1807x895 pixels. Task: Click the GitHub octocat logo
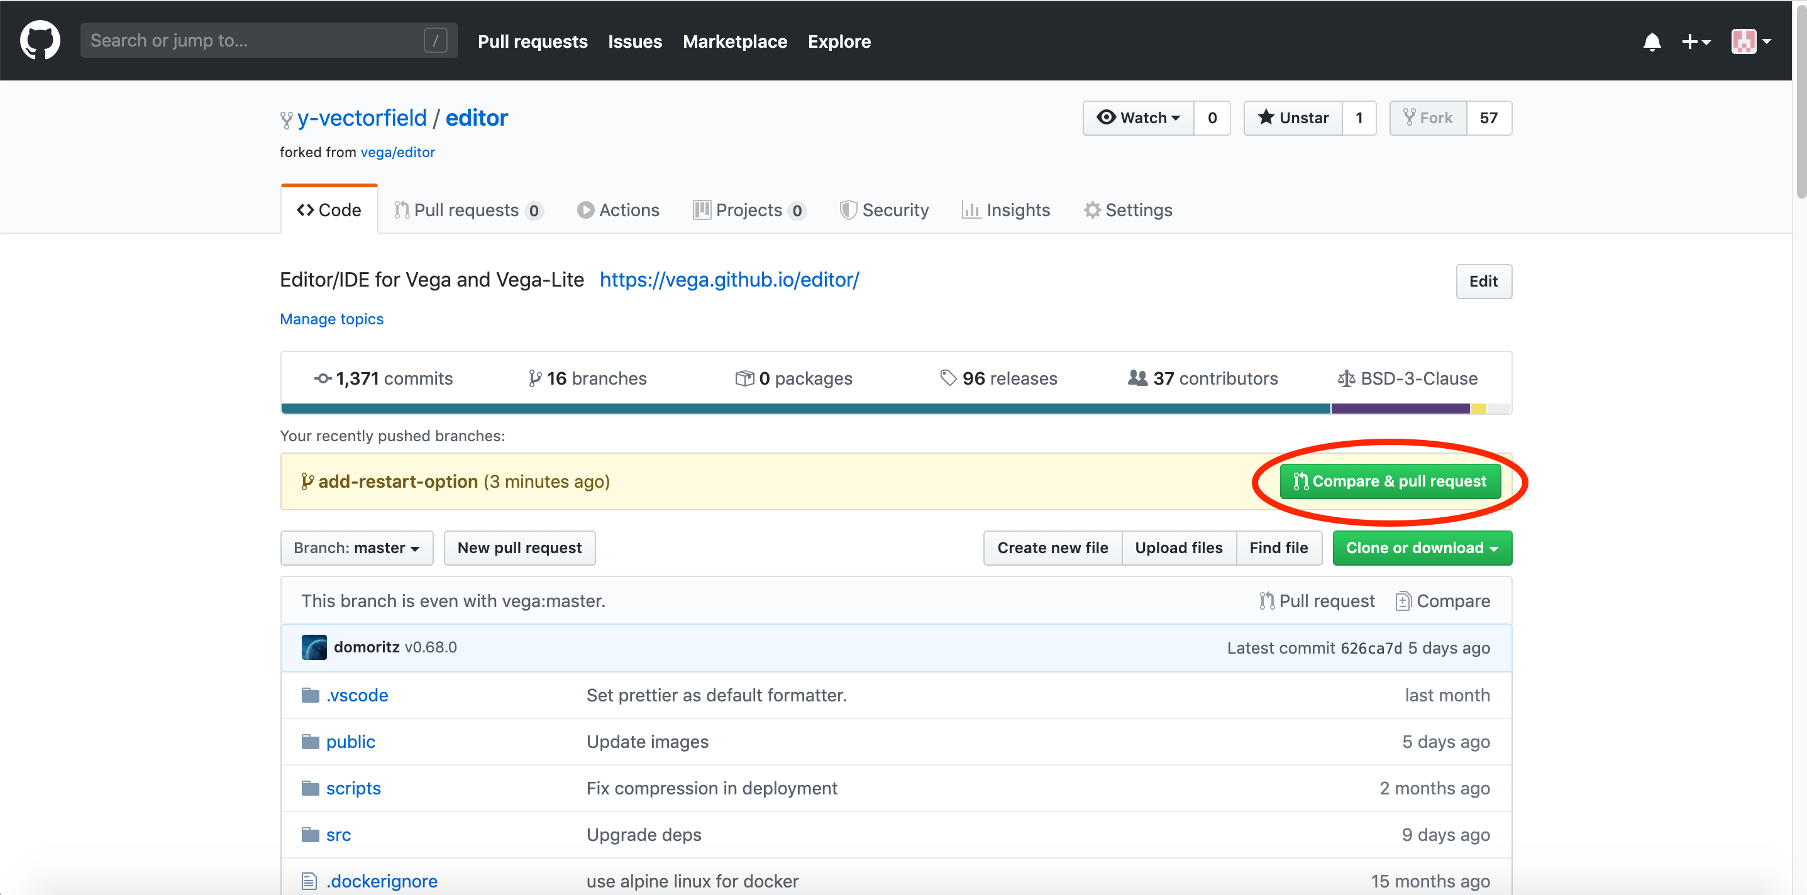point(40,40)
